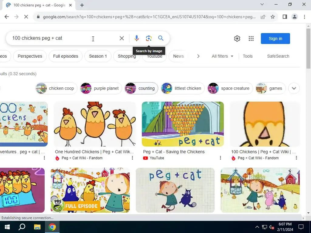Select the purple planet chip

pyautogui.click(x=101, y=88)
